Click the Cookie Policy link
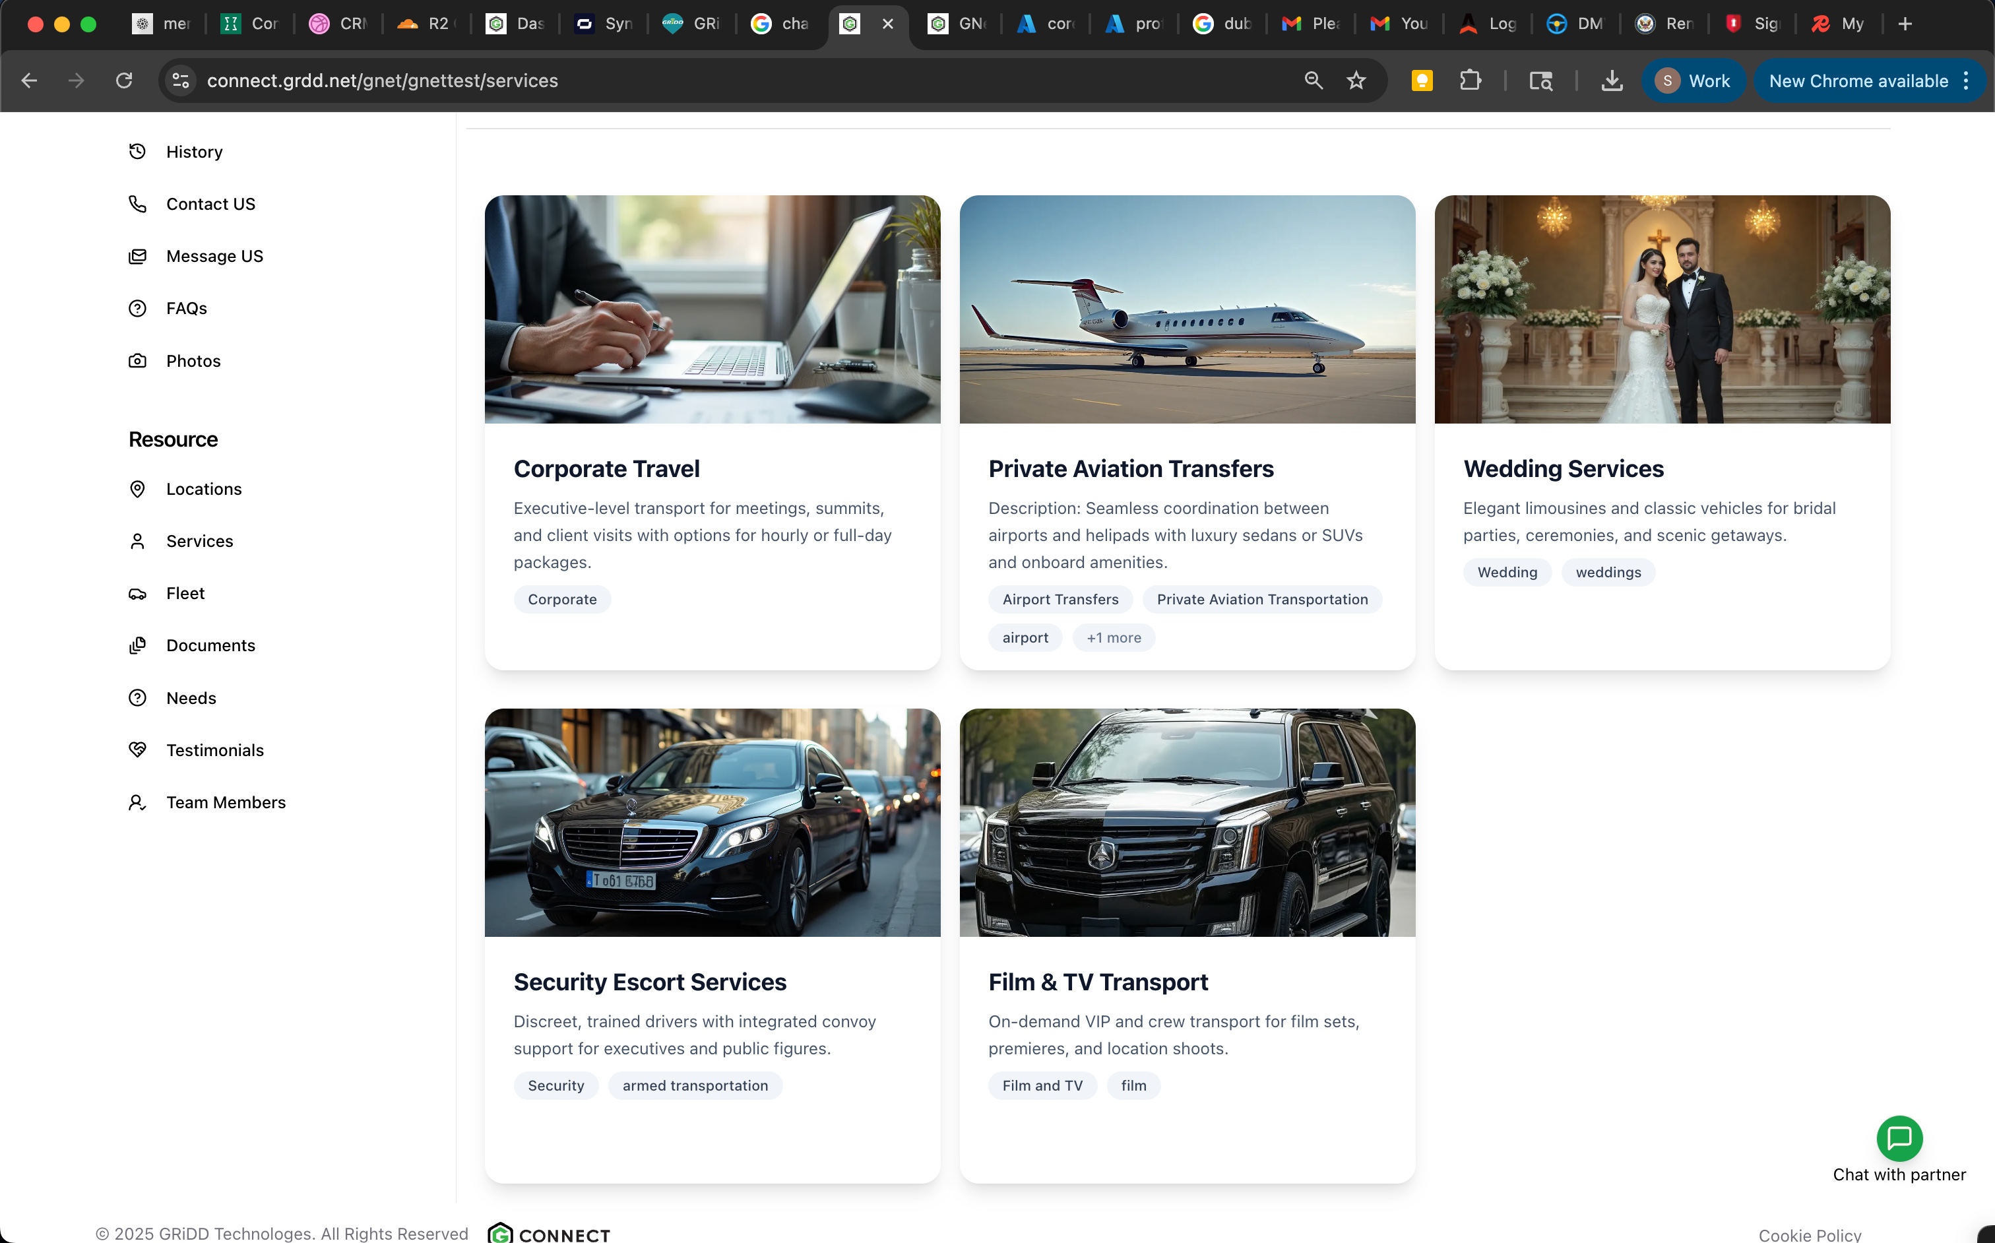 [x=1809, y=1234]
